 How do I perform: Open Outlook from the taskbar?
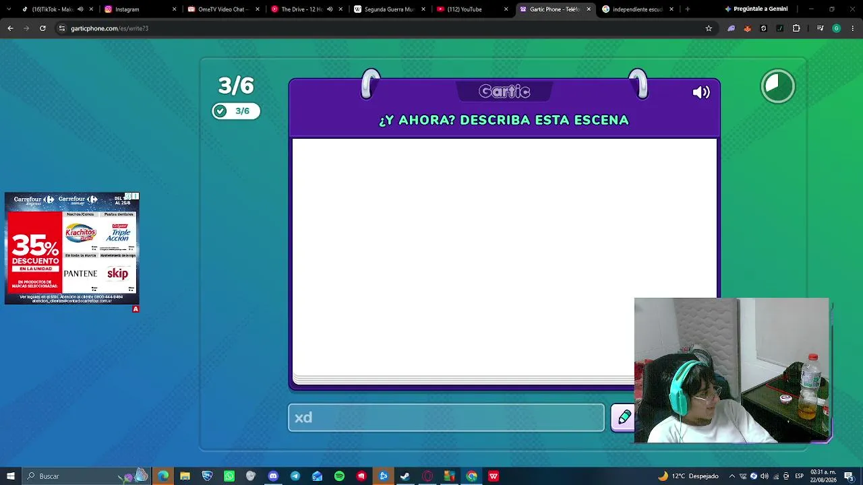click(317, 476)
